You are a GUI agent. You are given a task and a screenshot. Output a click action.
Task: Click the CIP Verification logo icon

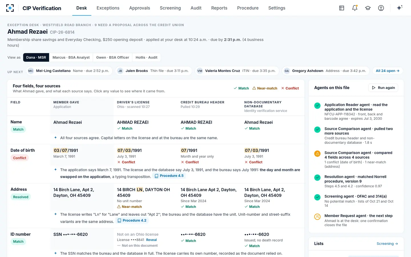[x=10, y=8]
